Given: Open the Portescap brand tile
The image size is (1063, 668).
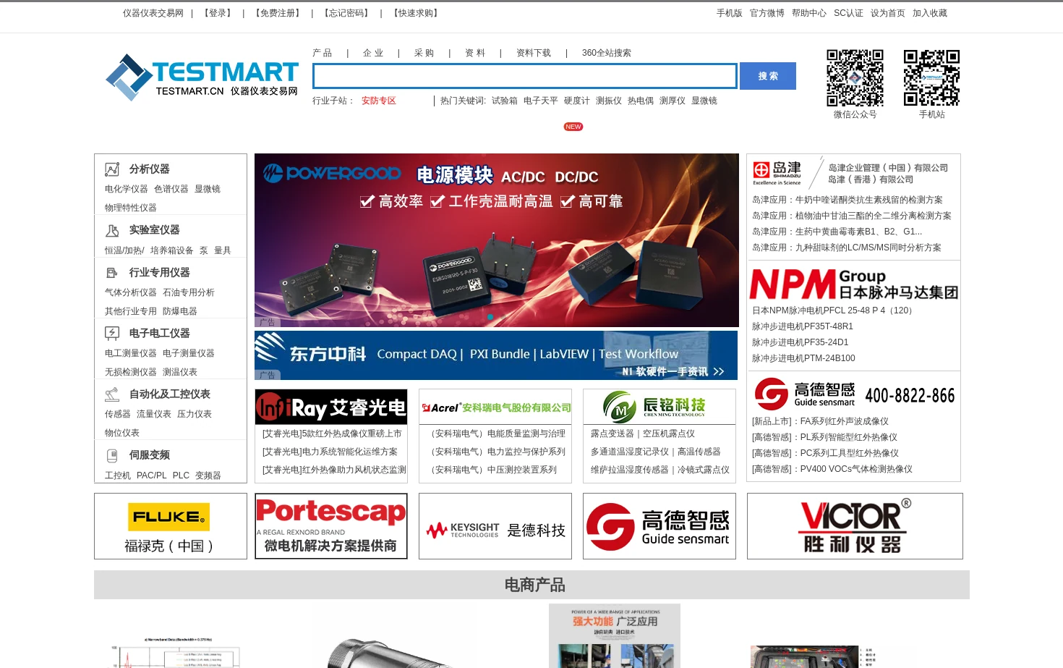Looking at the screenshot, I should 331,526.
